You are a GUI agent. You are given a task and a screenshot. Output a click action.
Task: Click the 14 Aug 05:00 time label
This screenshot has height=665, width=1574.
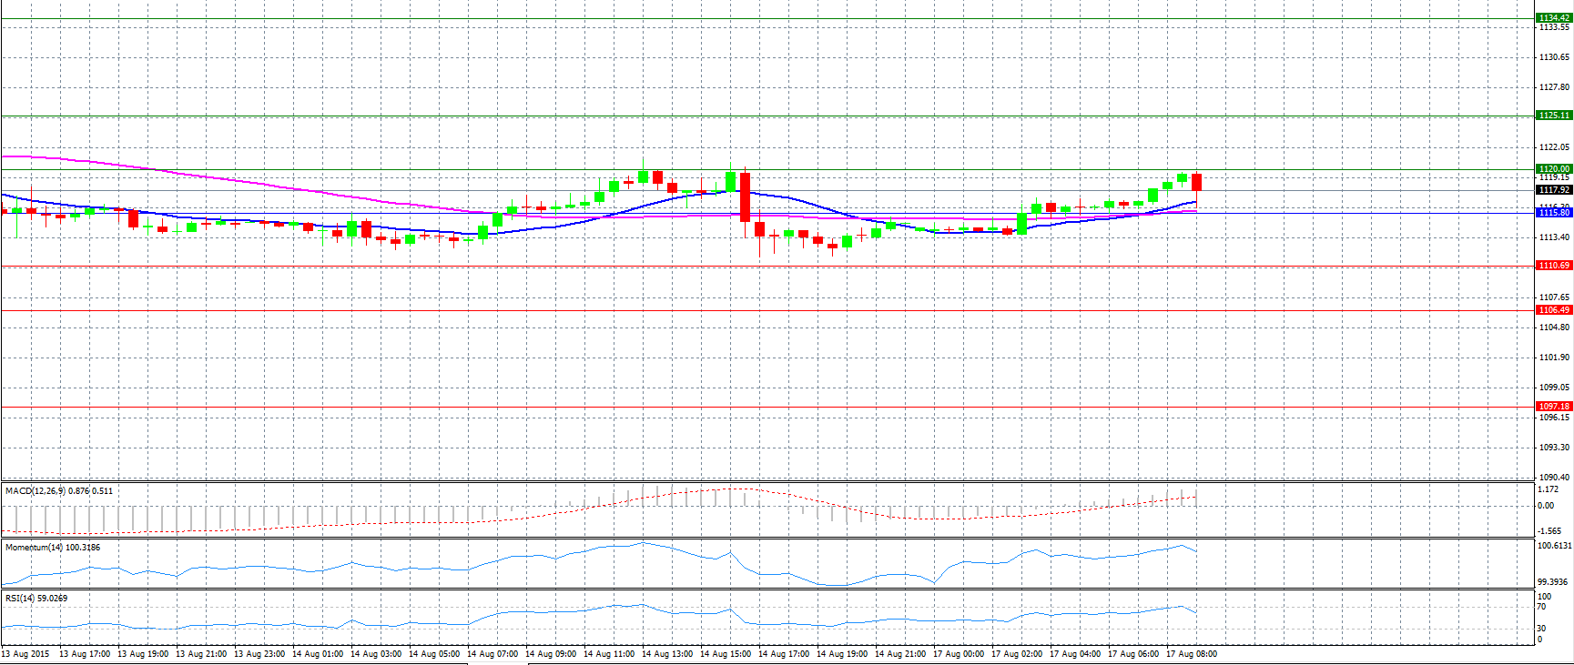tap(434, 654)
